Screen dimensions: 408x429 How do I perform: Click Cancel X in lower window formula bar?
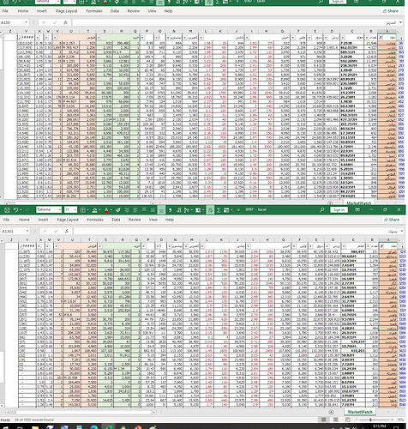point(45,231)
